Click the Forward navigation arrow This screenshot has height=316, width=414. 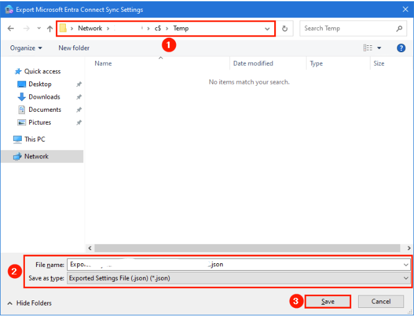[26, 28]
